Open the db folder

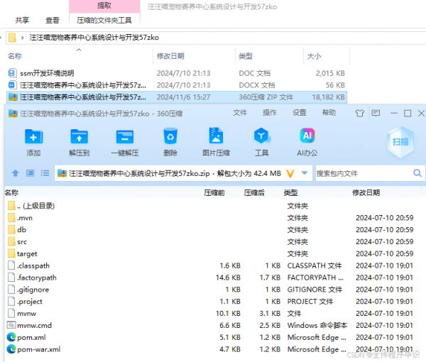click(21, 230)
